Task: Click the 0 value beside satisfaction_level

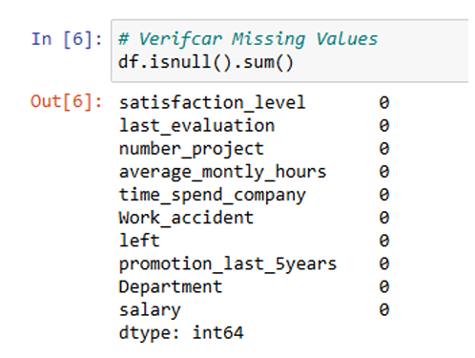Action: pyautogui.click(x=384, y=103)
